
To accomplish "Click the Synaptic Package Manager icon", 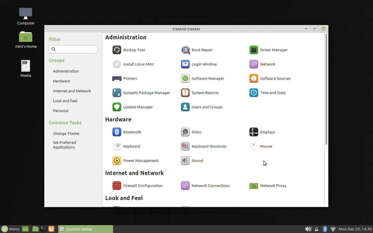I will 117,93.
